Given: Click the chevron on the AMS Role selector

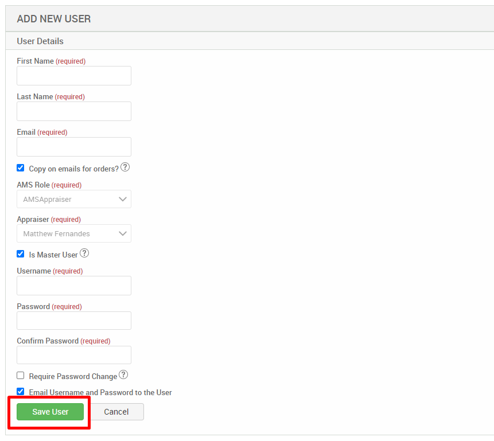Looking at the screenshot, I should click(123, 199).
